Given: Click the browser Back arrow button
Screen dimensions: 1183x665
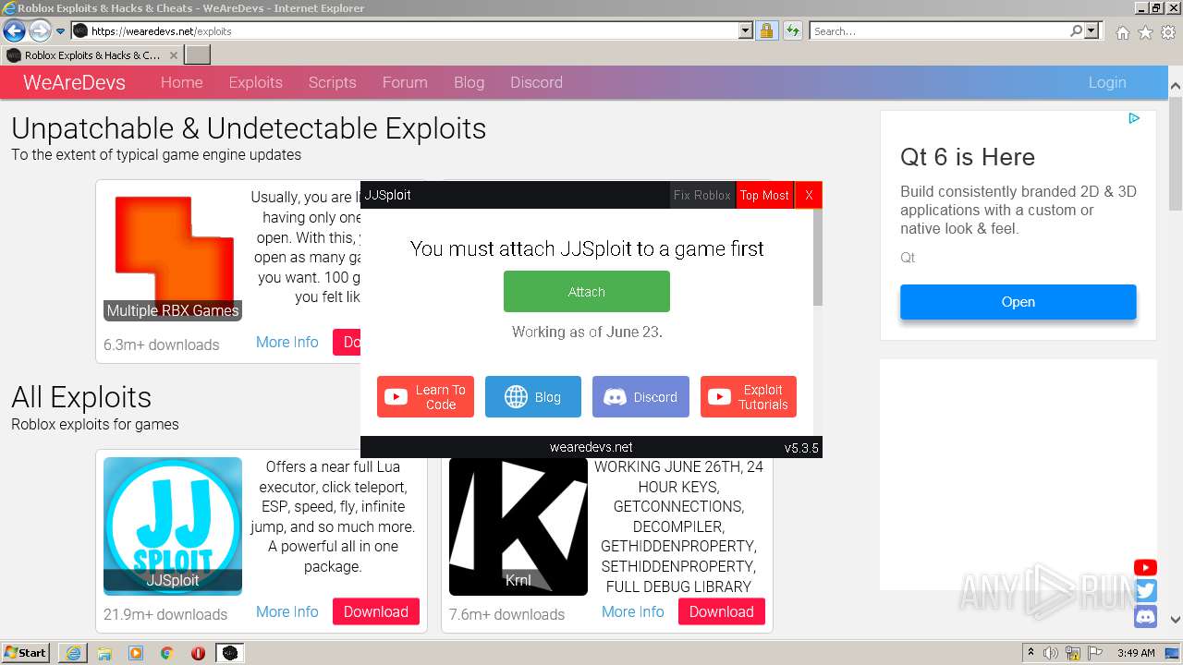Looking at the screenshot, I should [14, 30].
